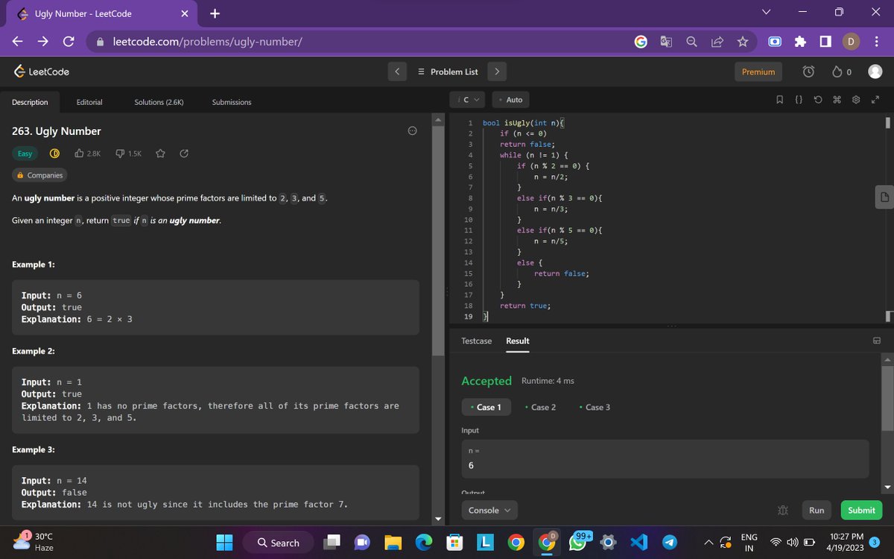The width and height of the screenshot is (894, 559).
Task: Open the Submissions tab
Action: [232, 102]
